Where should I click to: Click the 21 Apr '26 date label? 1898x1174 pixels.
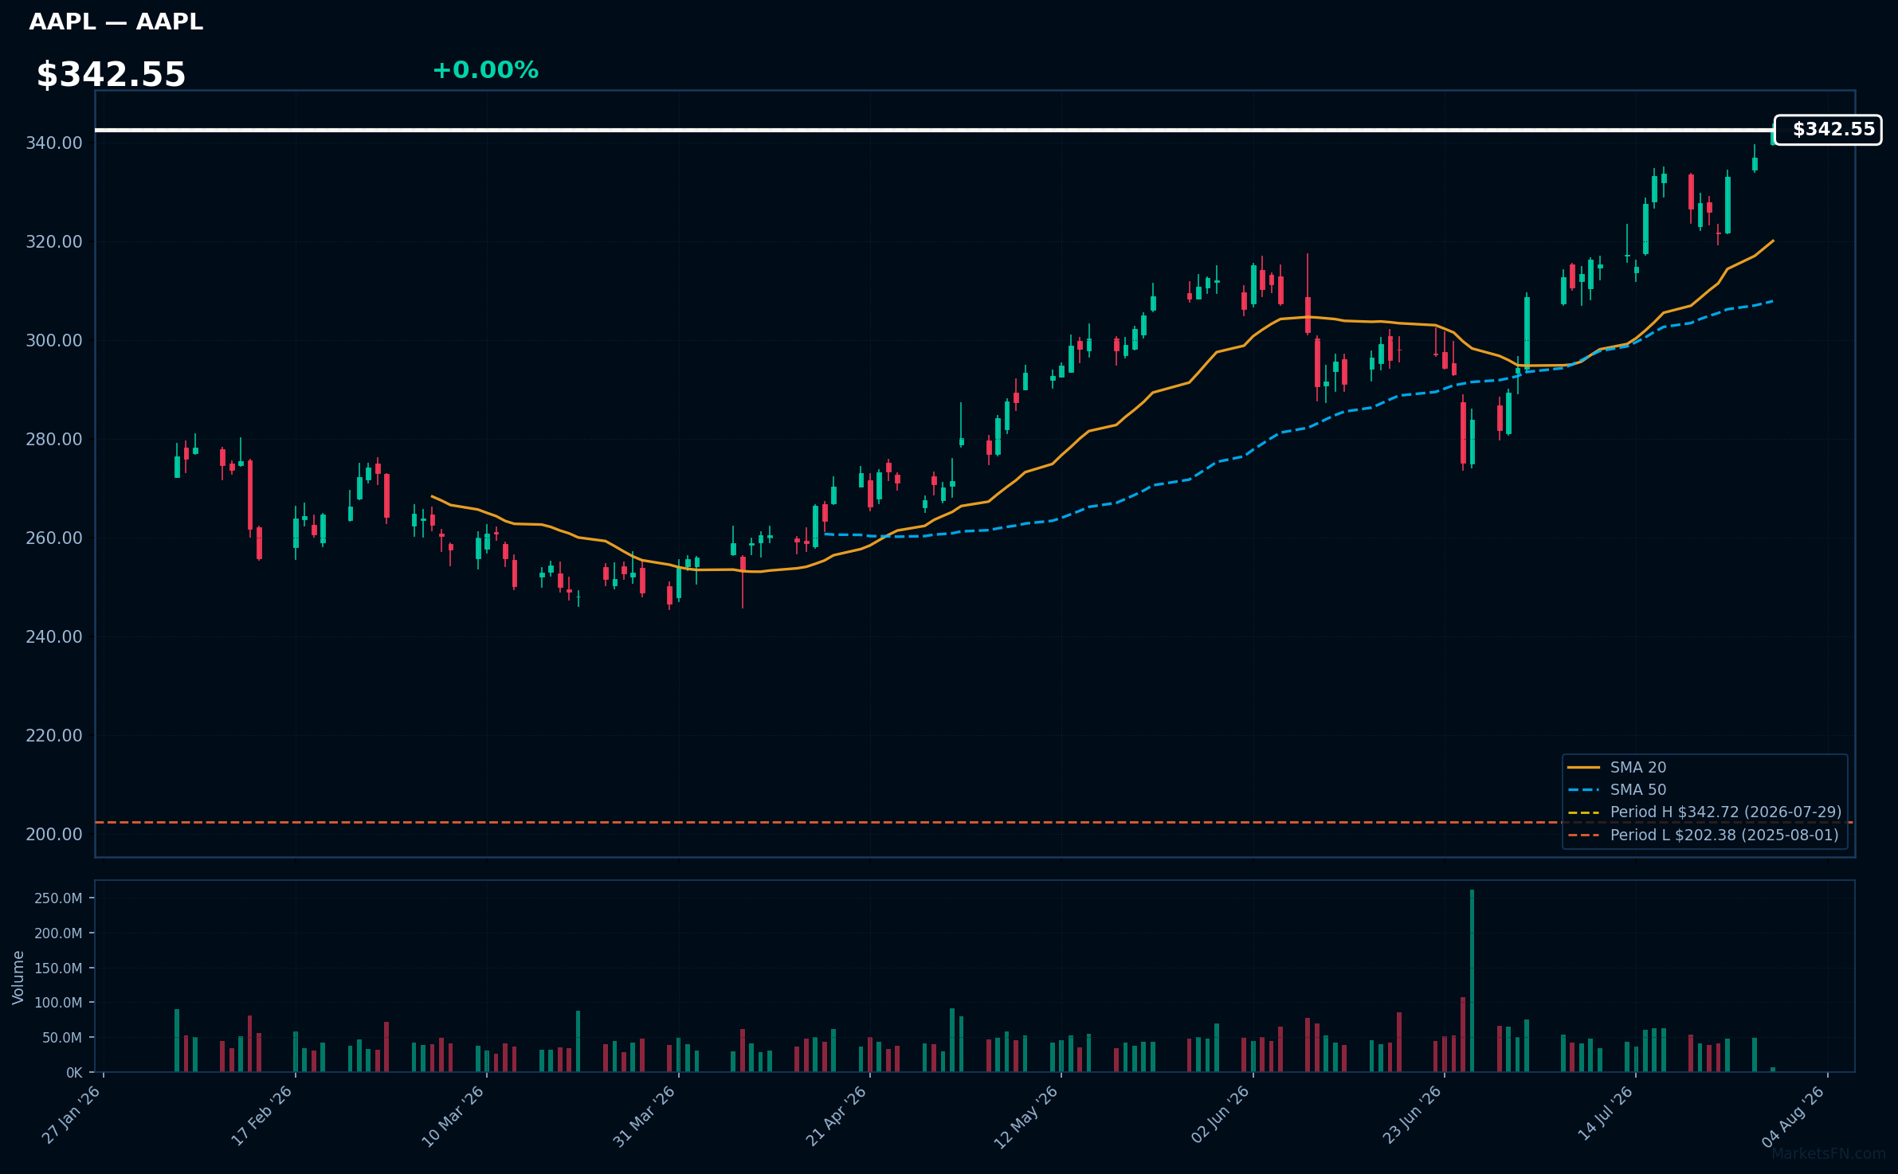click(x=836, y=1116)
